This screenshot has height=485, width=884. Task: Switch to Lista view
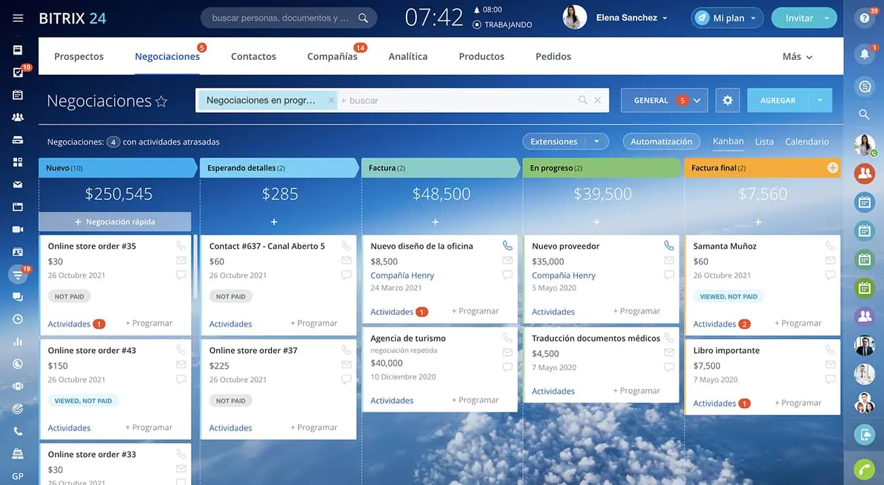coord(764,141)
